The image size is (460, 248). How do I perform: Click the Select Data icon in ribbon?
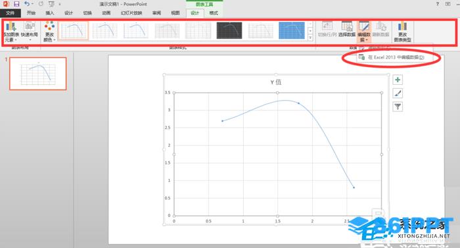click(x=347, y=26)
